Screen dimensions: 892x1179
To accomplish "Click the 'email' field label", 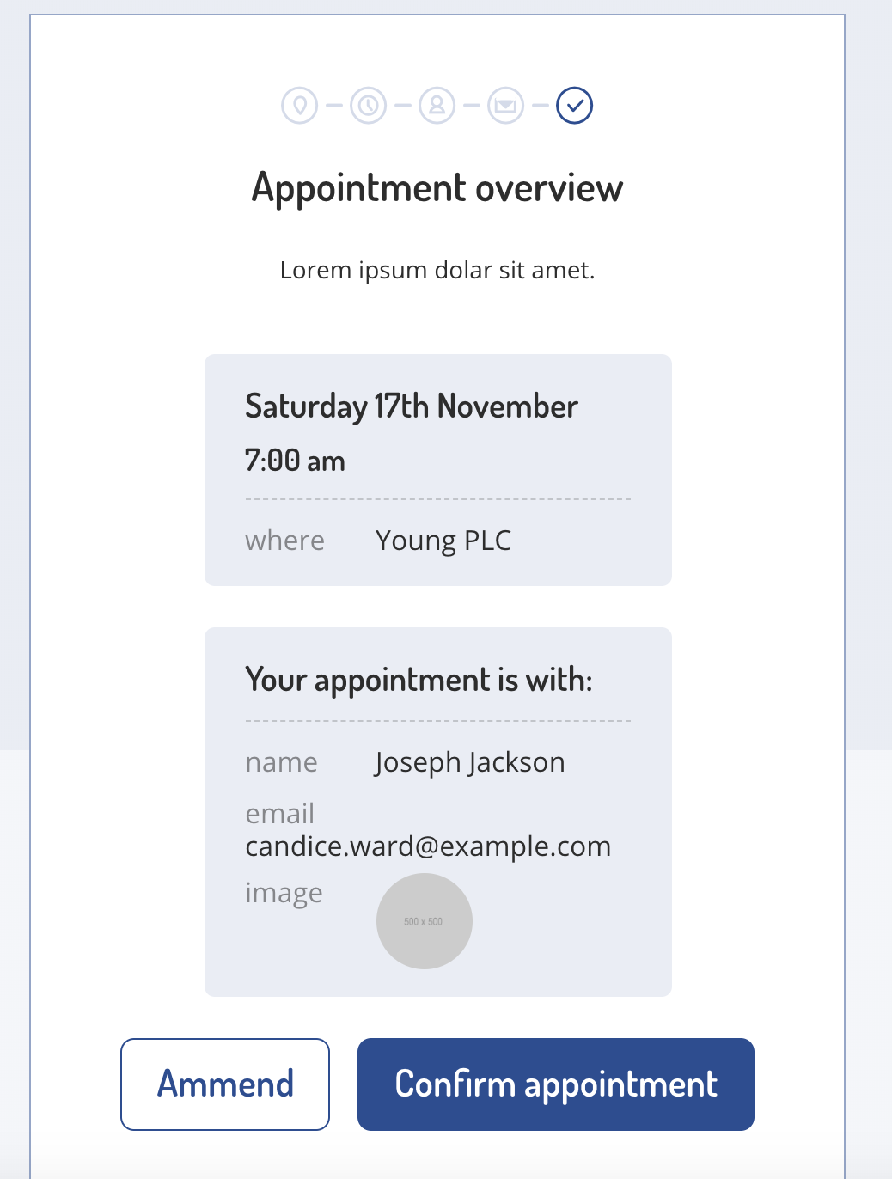I will pyautogui.click(x=279, y=813).
